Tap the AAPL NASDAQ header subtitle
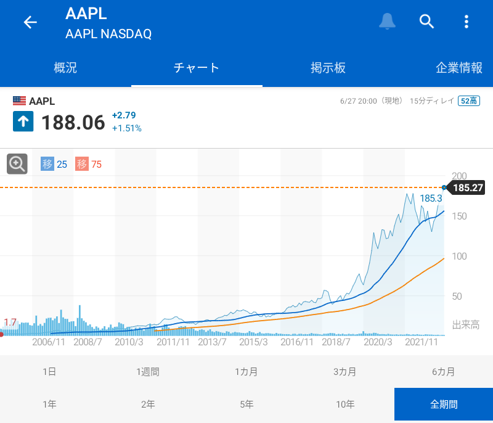This screenshot has height=423, width=493. pos(108,34)
